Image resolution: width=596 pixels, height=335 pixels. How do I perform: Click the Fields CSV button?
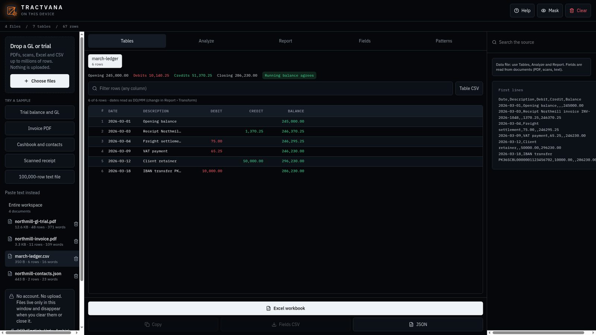coord(285,325)
